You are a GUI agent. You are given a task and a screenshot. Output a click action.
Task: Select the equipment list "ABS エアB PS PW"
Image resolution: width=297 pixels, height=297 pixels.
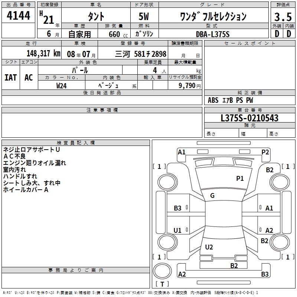[x=230, y=100]
